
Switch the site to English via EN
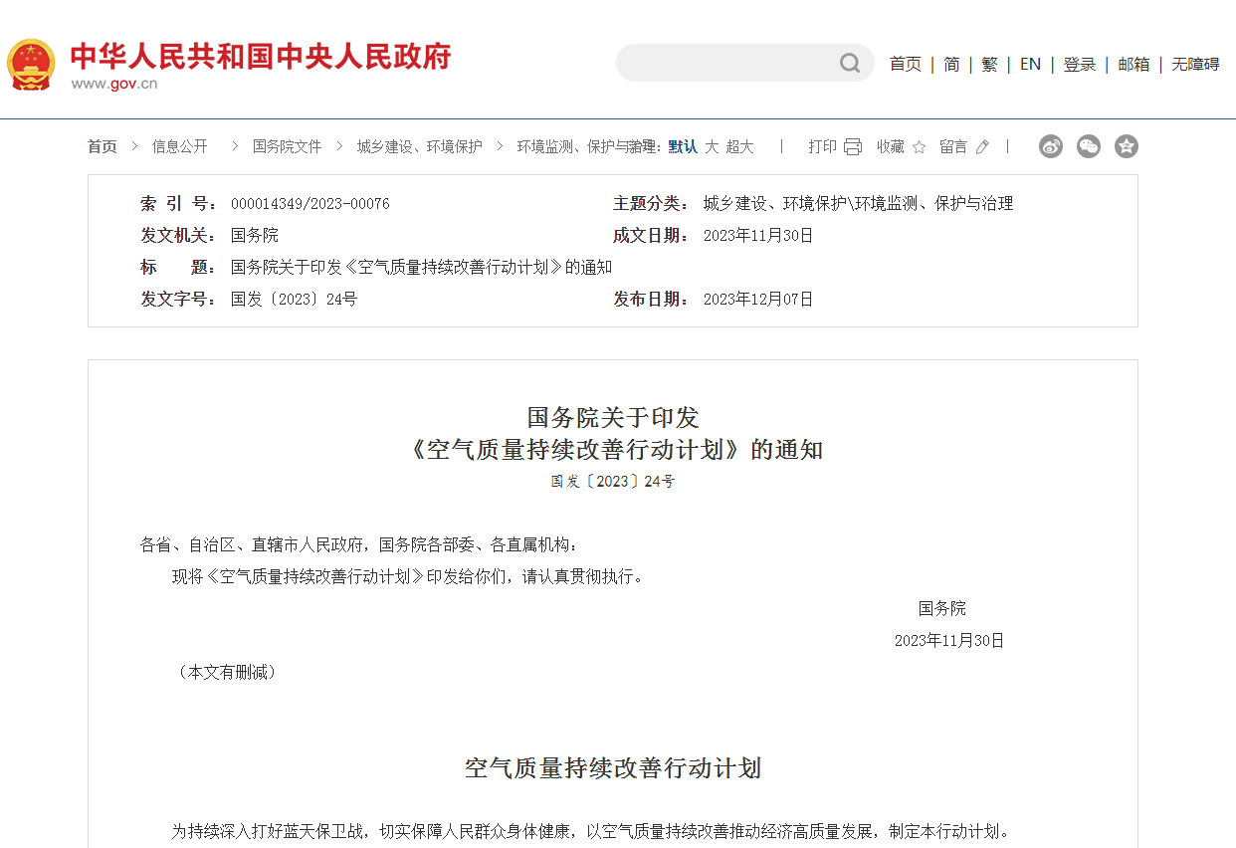coord(1030,64)
